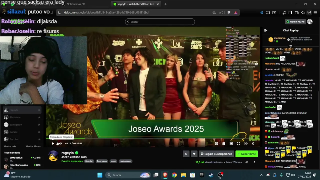Open Brave VPN shield icon

[x=309, y=12]
